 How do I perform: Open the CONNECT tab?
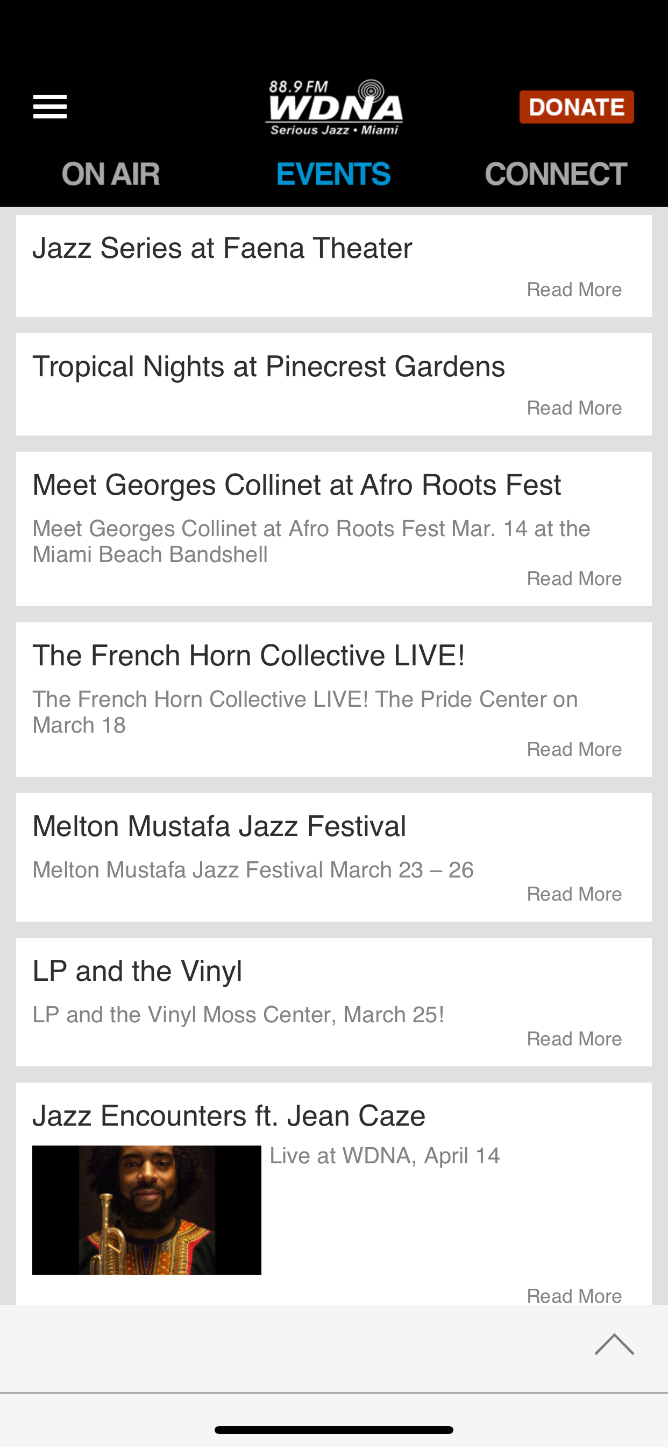pyautogui.click(x=556, y=174)
